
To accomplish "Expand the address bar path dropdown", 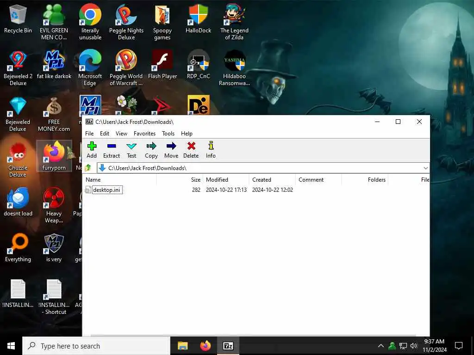I will (426, 168).
